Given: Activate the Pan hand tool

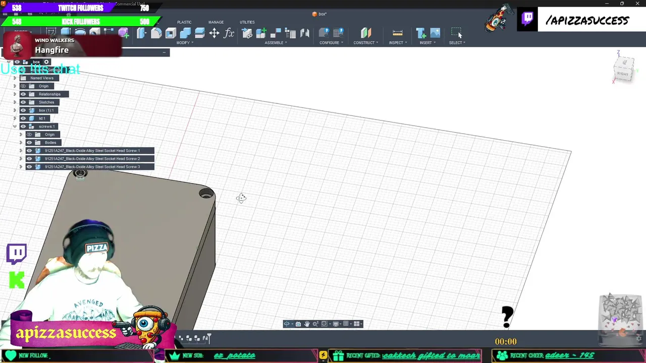Looking at the screenshot, I should 306,324.
